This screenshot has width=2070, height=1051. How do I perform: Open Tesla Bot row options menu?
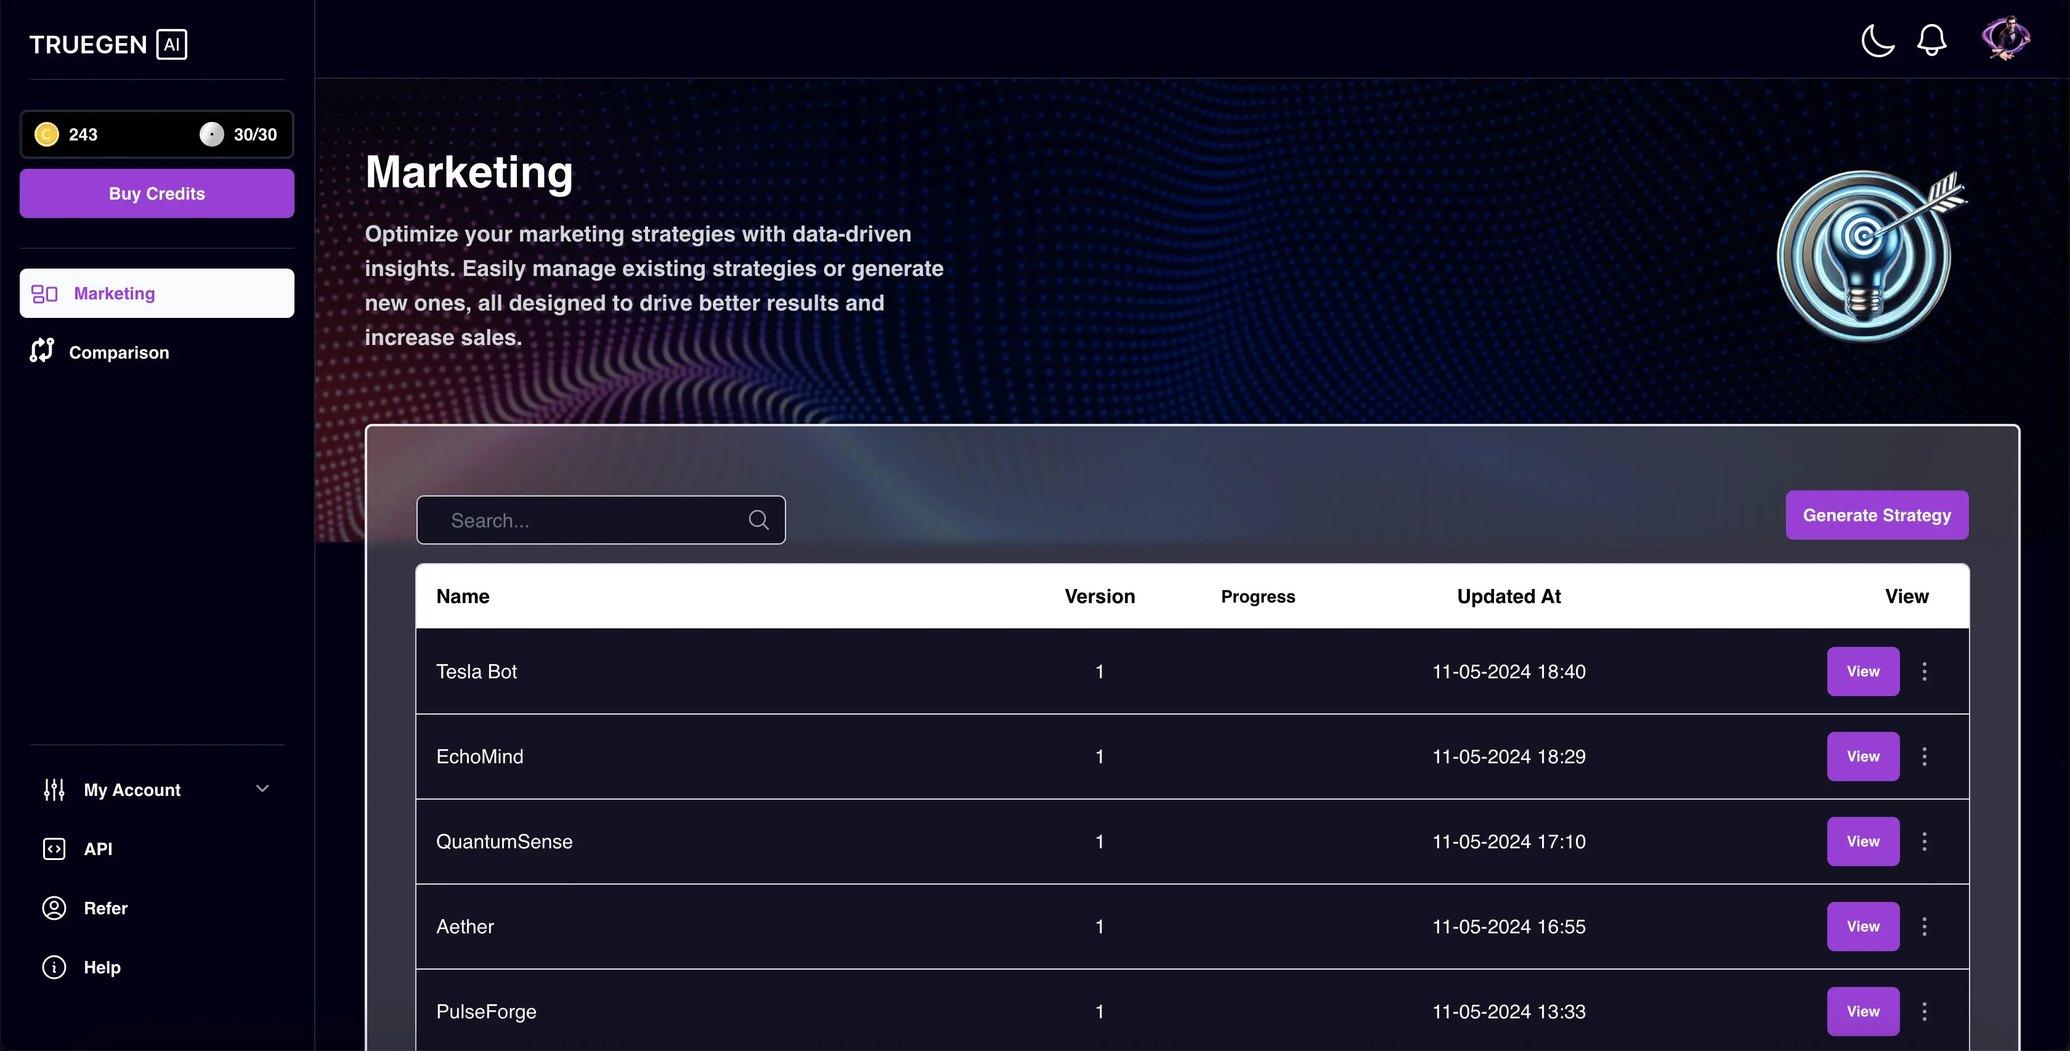click(x=1925, y=671)
